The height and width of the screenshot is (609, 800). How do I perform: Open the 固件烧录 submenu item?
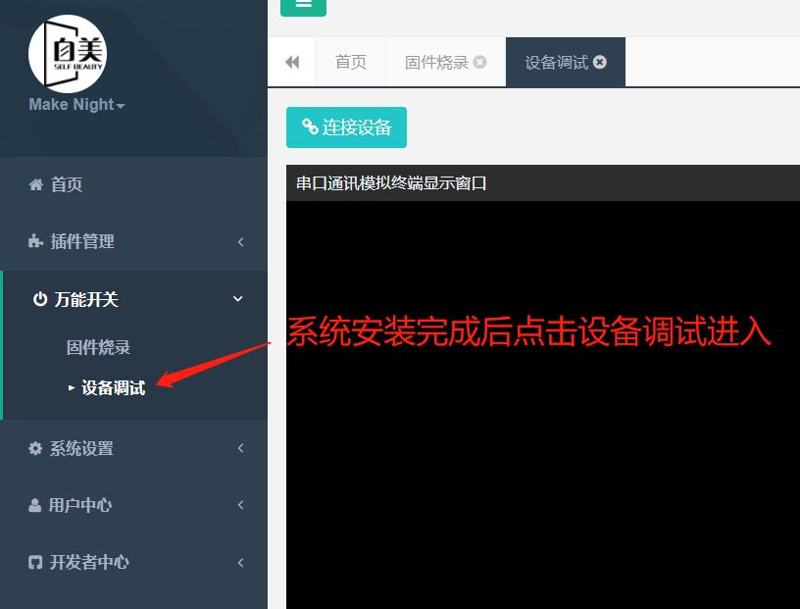point(98,347)
